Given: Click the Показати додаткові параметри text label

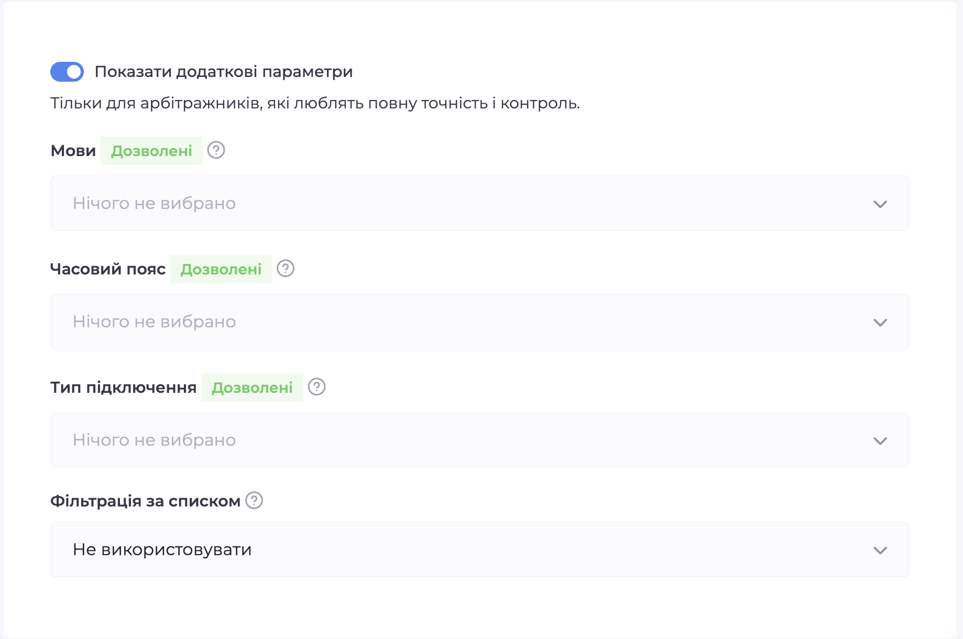Looking at the screenshot, I should tap(225, 71).
